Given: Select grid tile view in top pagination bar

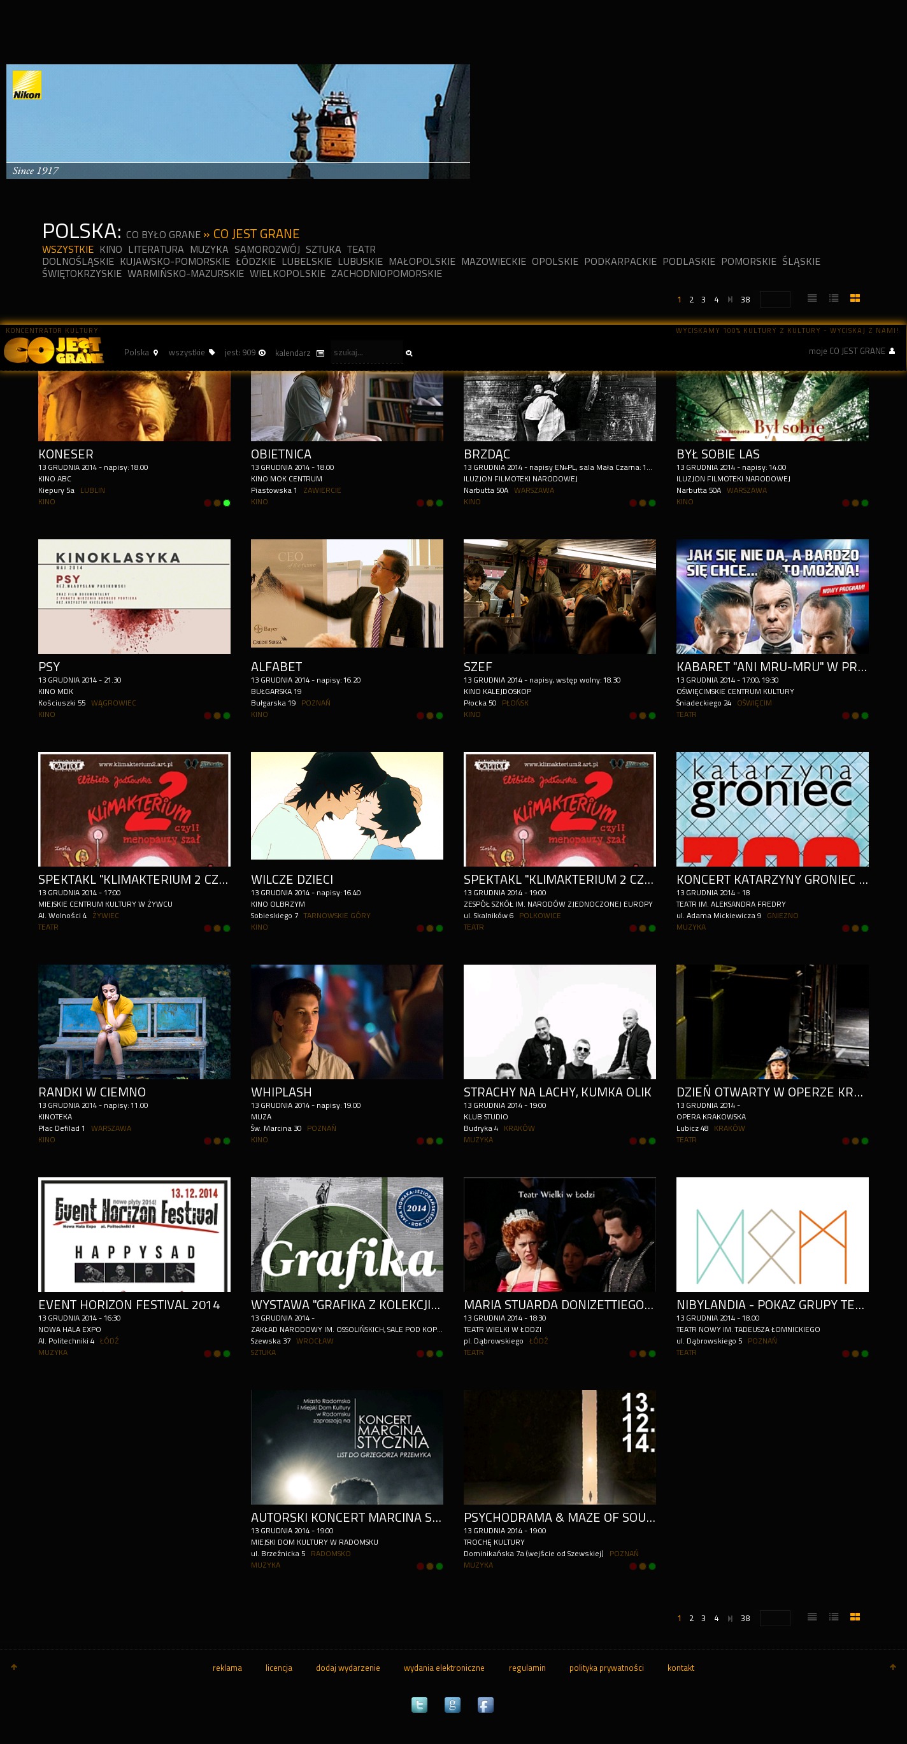Looking at the screenshot, I should (855, 298).
